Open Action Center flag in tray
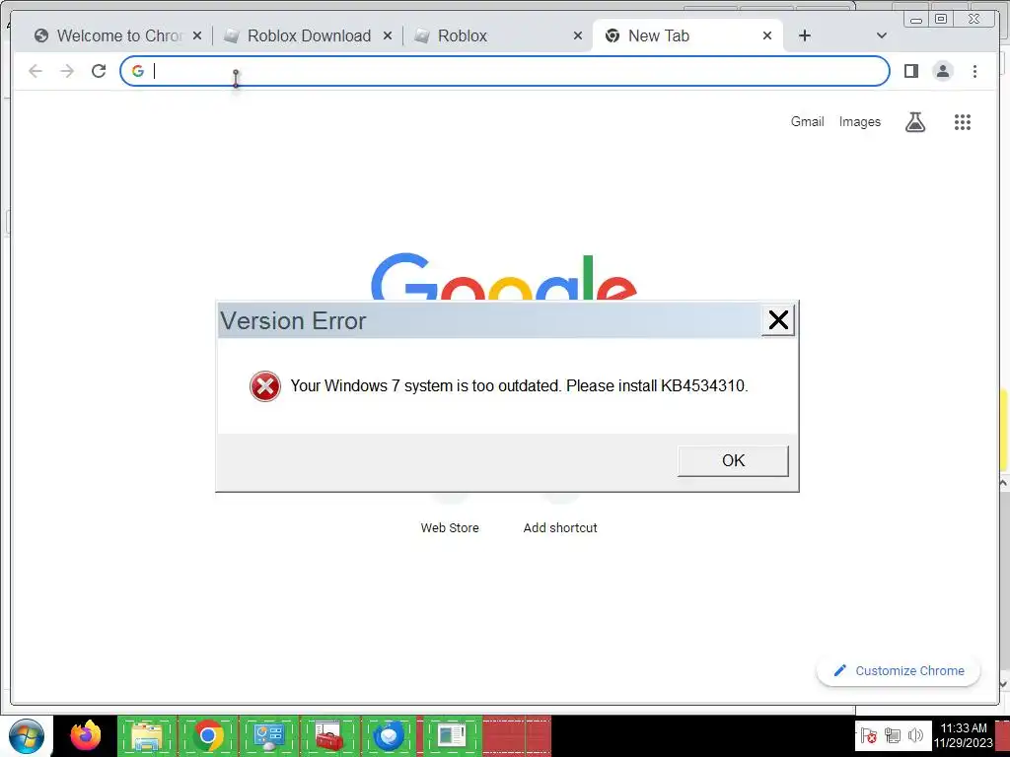 click(x=869, y=735)
